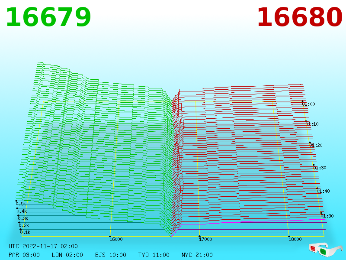The height and width of the screenshot is (260, 346).
Task: Select the 01:10 time axis marker
Action: 312,124
